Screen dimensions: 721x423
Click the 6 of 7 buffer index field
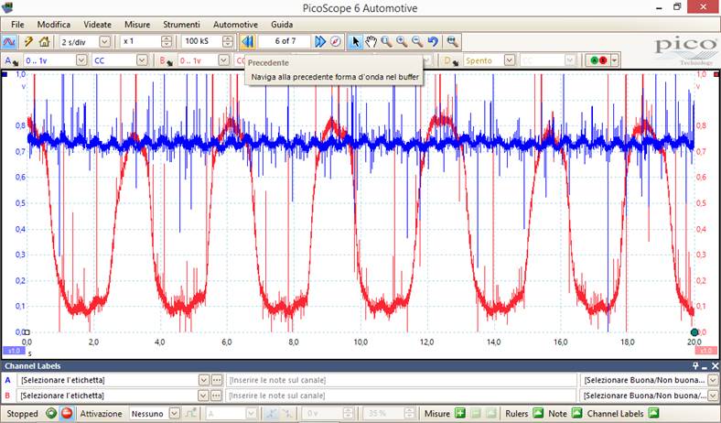click(x=285, y=41)
